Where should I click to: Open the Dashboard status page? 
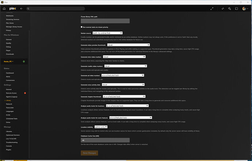10,73
